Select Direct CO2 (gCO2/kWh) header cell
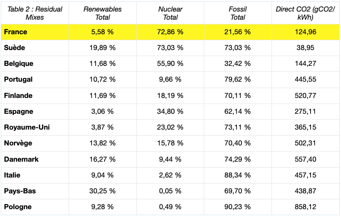341x216 pixels. [305, 13]
